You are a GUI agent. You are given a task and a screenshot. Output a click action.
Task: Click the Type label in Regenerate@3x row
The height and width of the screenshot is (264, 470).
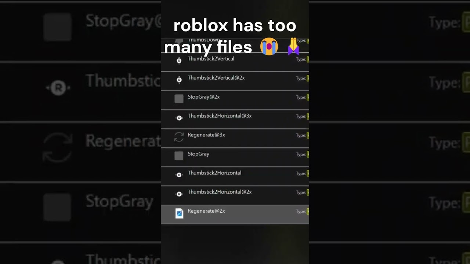[x=301, y=136]
